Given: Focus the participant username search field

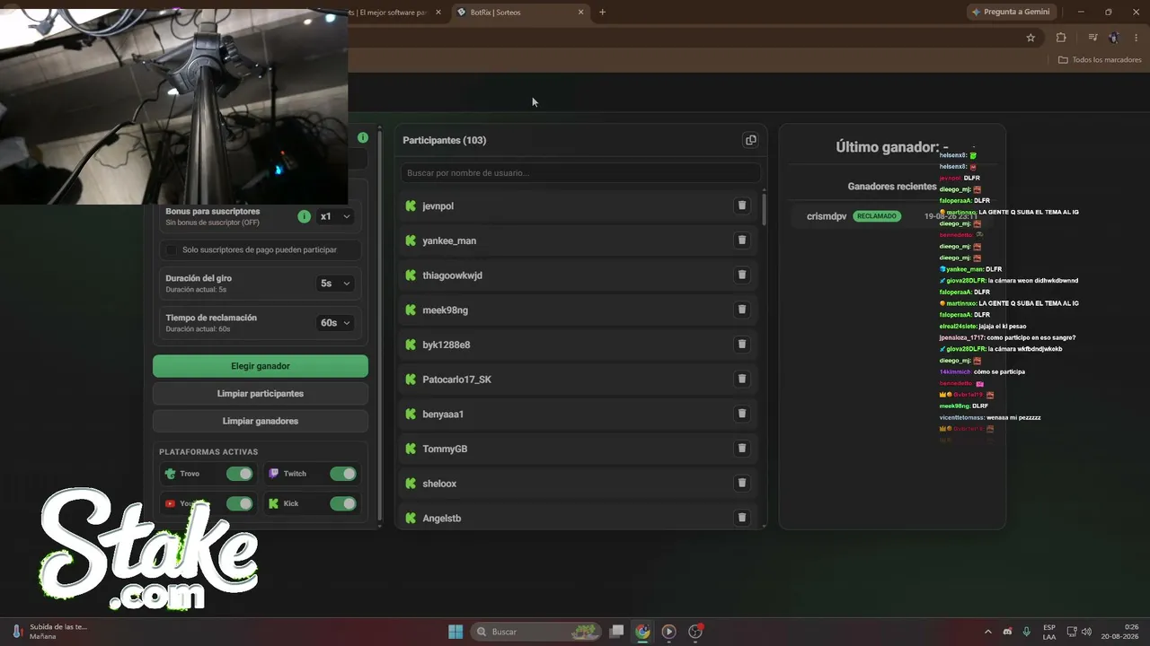Looking at the screenshot, I should (580, 173).
